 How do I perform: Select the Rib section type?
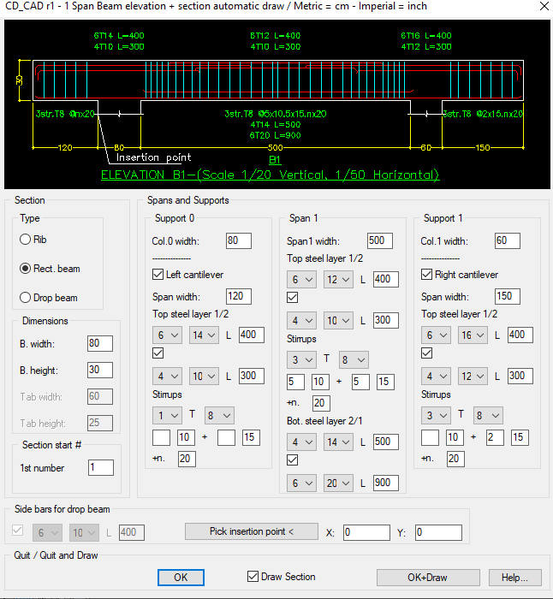(27, 240)
